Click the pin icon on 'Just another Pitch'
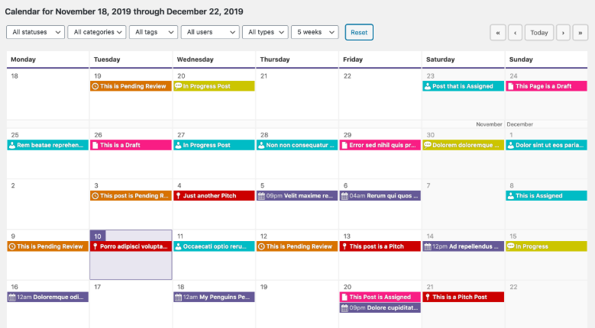Viewport: 595px width, 328px height. [179, 196]
